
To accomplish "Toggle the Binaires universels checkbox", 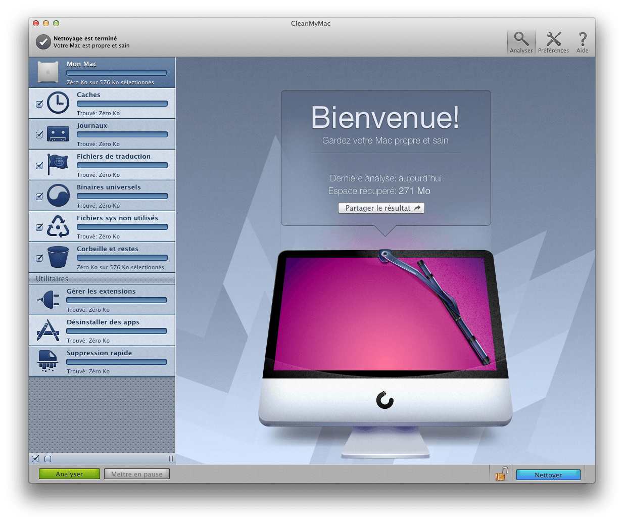I will [x=39, y=197].
